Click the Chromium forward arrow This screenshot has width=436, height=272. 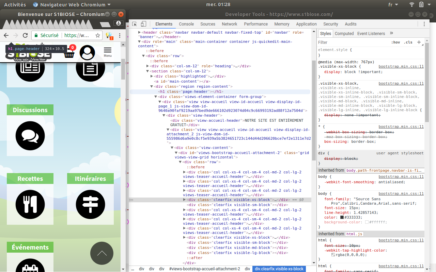coord(15,35)
